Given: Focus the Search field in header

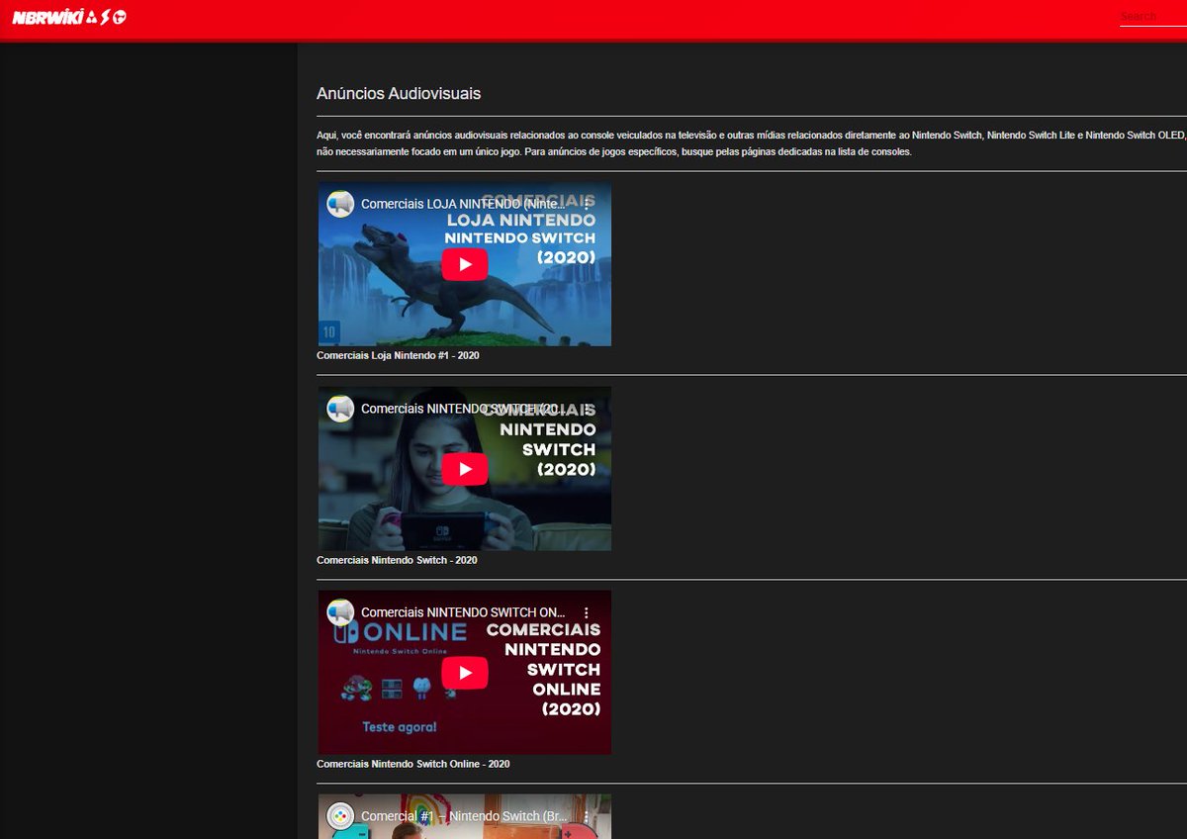Looking at the screenshot, I should (1153, 17).
